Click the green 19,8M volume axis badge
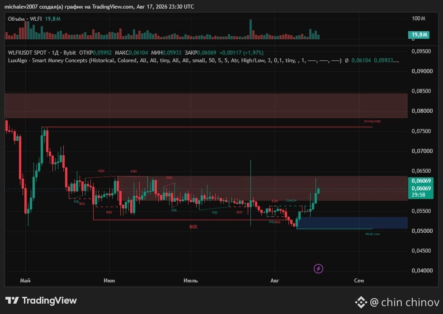This screenshot has width=443, height=314. [419, 35]
